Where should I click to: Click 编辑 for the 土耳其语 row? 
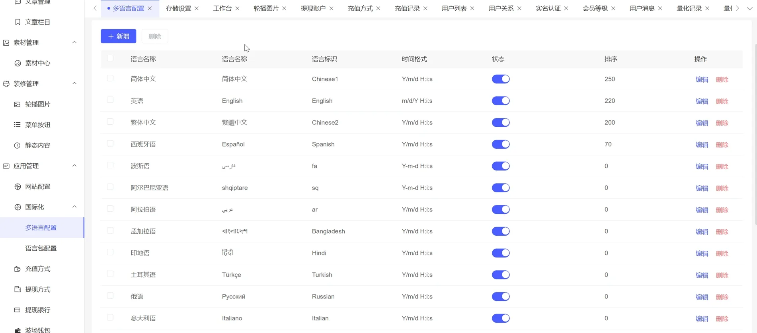coord(701,275)
